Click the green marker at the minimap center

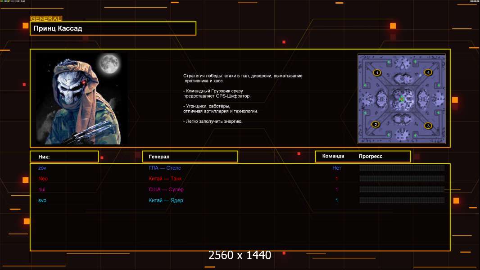402,98
